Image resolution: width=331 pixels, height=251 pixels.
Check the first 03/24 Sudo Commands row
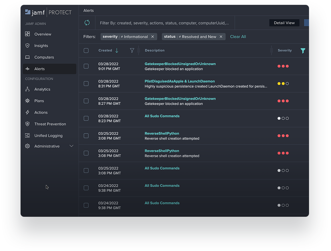coord(86,188)
